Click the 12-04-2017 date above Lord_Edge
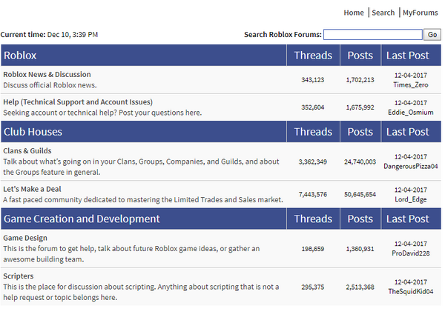Viewport: 445px width, 323px height. (x=411, y=190)
